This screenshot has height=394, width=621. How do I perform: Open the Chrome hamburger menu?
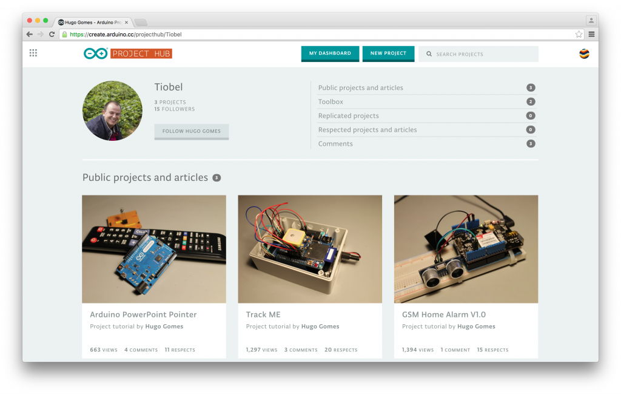[591, 35]
